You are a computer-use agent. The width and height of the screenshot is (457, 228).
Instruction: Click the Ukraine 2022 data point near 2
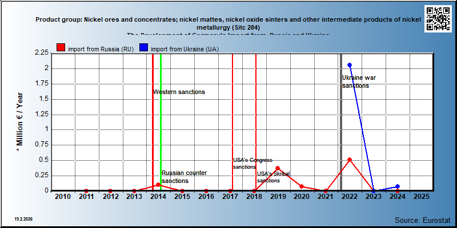(x=350, y=65)
